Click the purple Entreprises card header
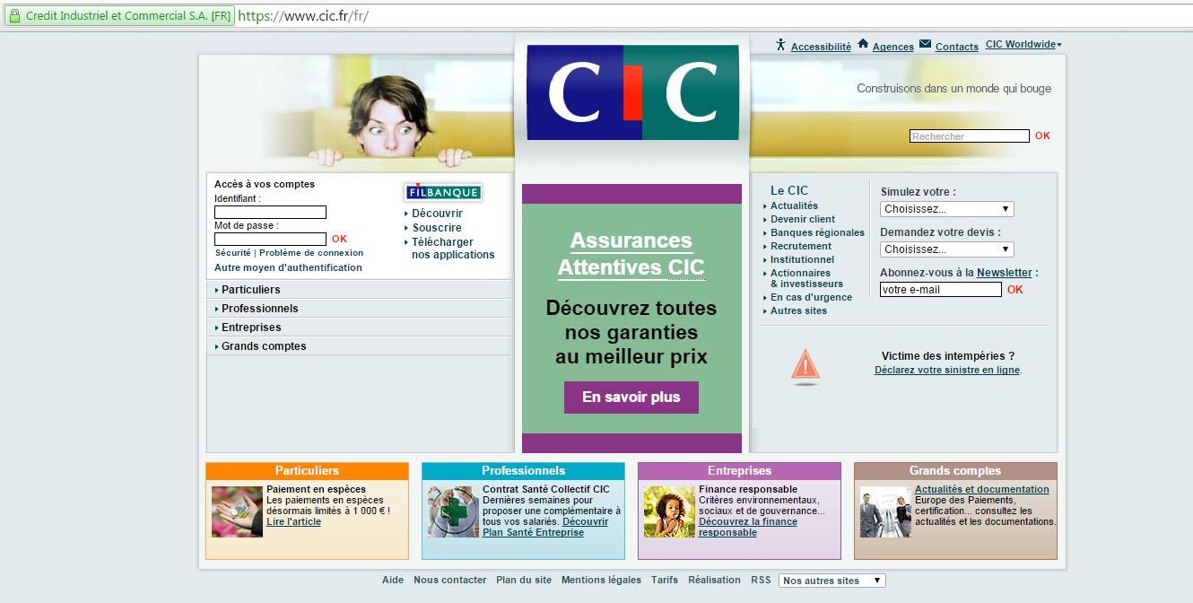 click(739, 470)
